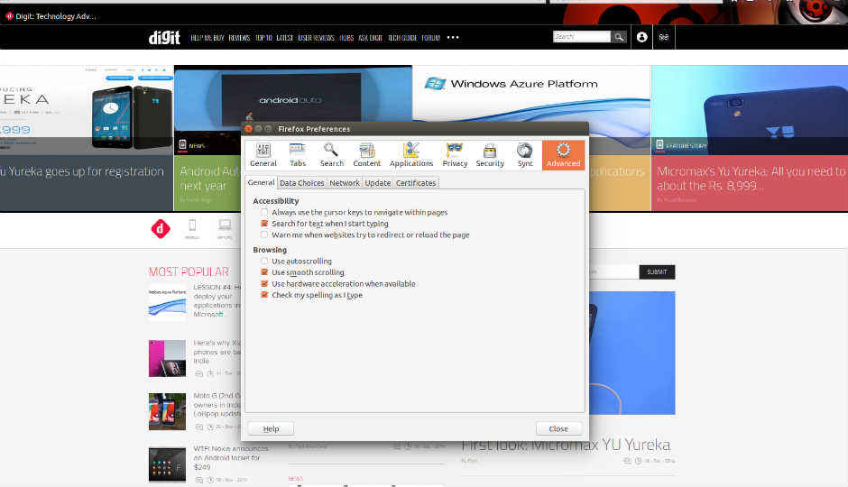
Task: Open 'WTF! Nokia announces an Android tablet' article
Action: (x=230, y=458)
